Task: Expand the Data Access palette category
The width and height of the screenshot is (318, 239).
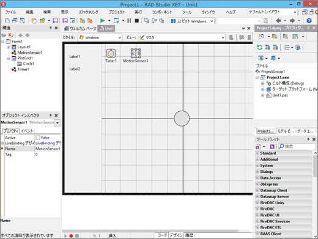Action: coord(257,178)
